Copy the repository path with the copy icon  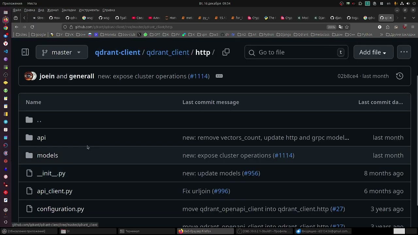226,52
